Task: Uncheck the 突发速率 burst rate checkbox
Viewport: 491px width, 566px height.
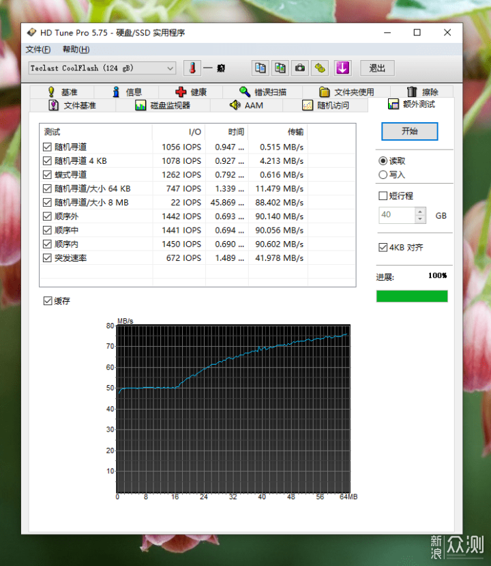Action: point(47,257)
